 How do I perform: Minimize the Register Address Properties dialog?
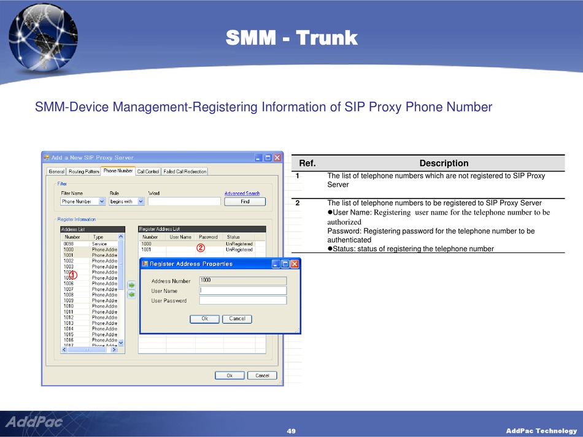coord(276,264)
